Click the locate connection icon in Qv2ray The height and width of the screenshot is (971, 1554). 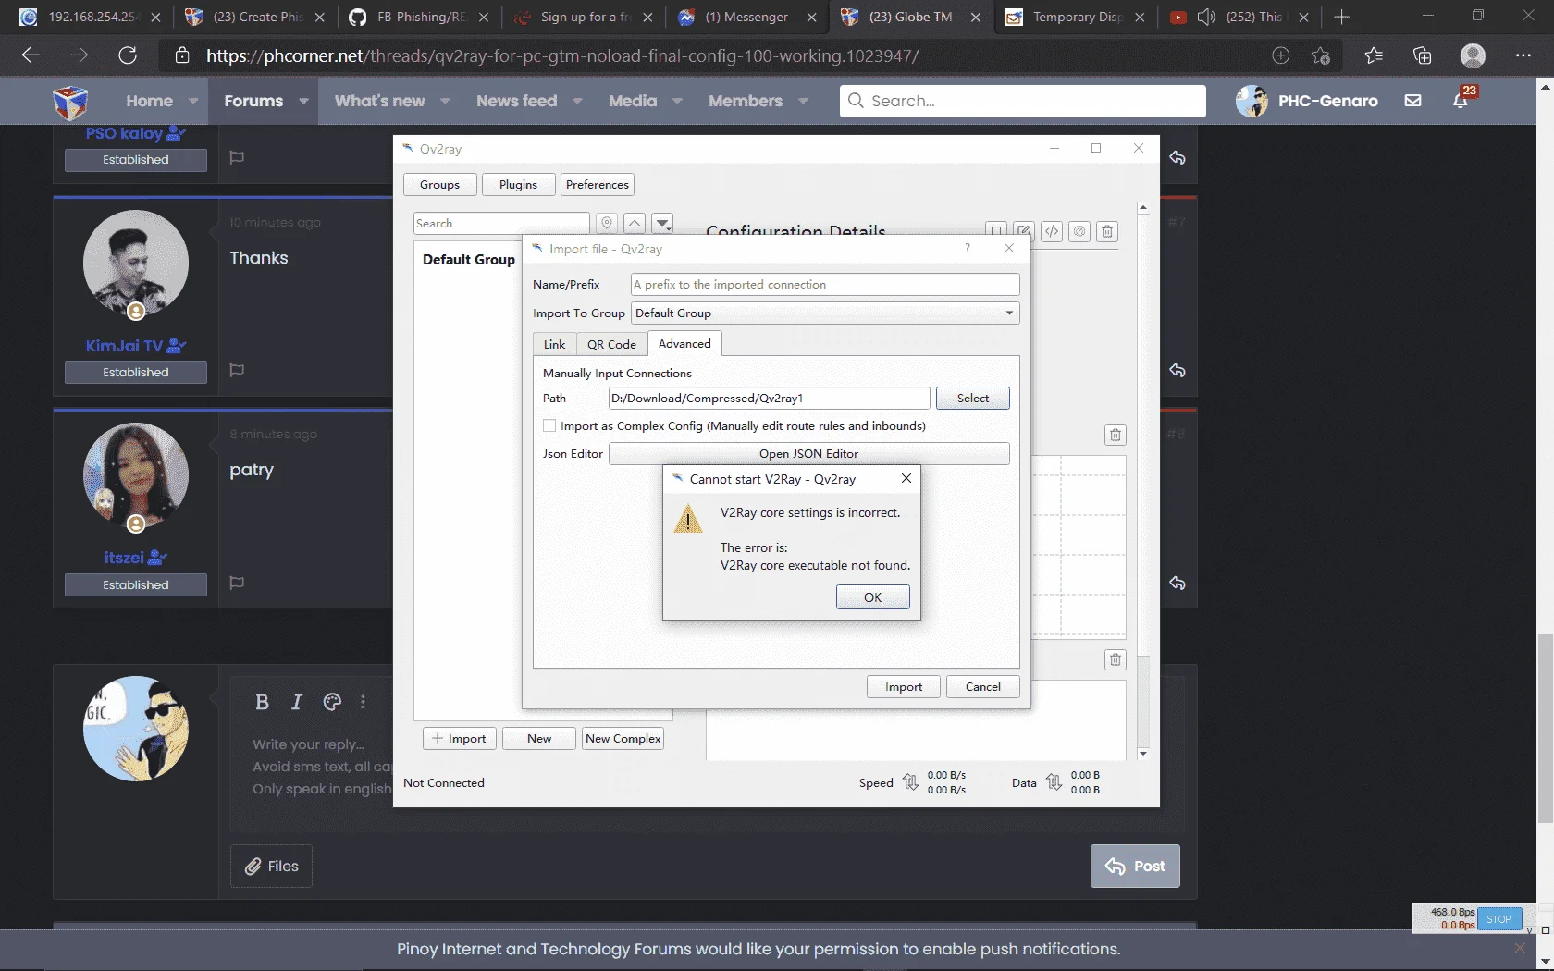(x=607, y=223)
